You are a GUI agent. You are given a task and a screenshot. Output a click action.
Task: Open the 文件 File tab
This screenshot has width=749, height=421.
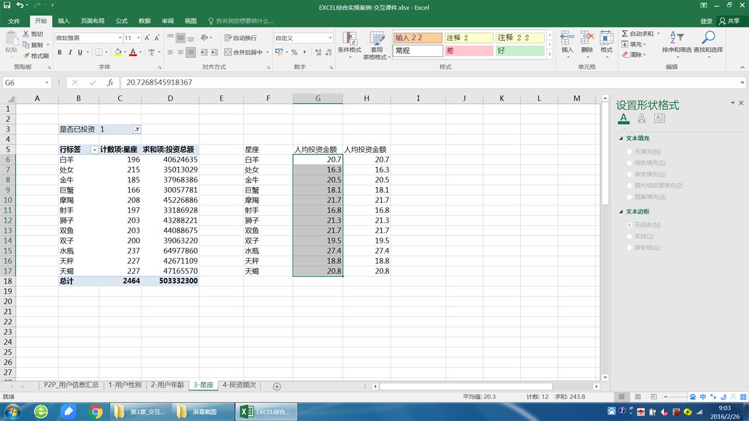pyautogui.click(x=14, y=21)
